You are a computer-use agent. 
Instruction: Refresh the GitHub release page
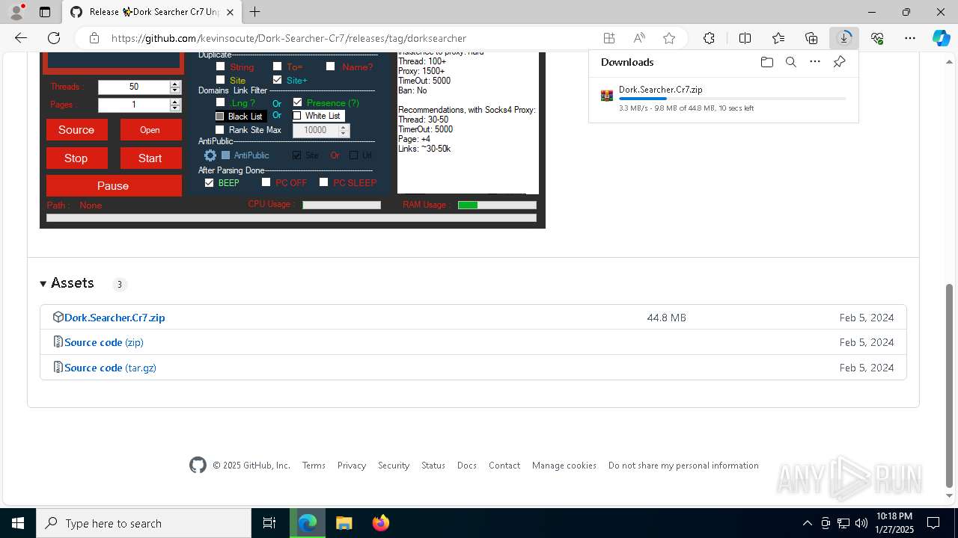54,38
